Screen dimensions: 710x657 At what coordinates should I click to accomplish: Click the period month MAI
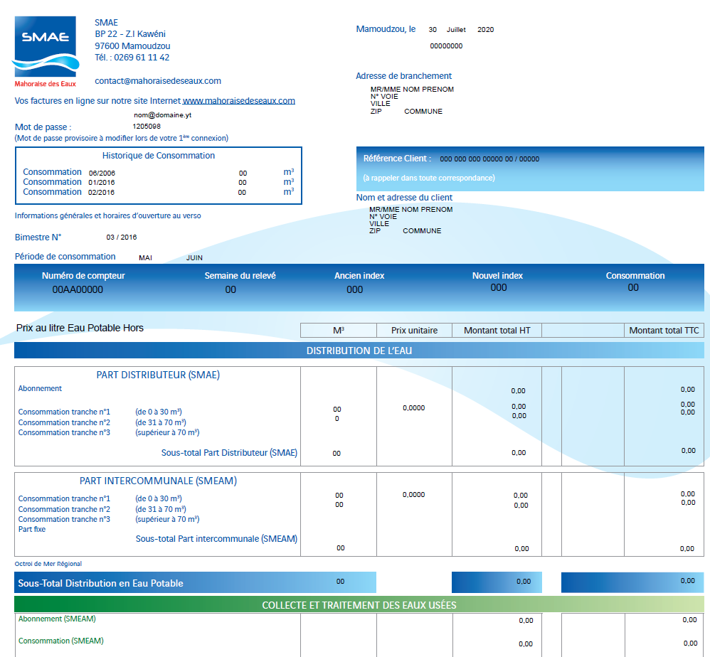pos(145,258)
